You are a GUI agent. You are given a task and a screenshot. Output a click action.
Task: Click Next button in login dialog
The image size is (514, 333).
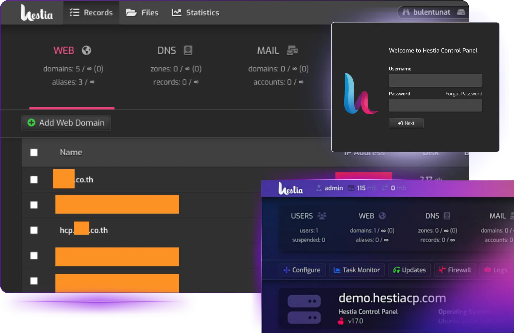(x=406, y=123)
